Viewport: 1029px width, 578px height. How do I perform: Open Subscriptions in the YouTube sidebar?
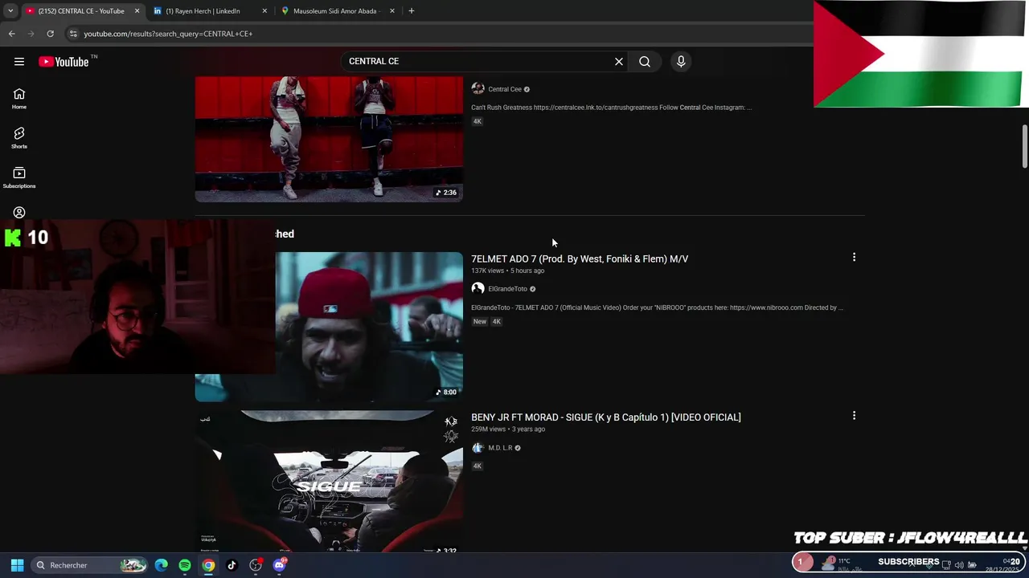tap(19, 178)
